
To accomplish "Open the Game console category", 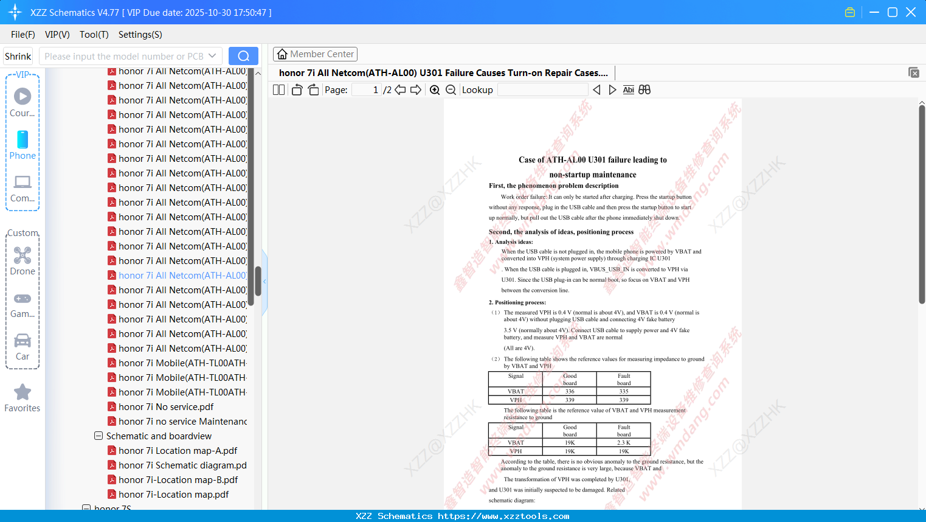I will (x=22, y=304).
